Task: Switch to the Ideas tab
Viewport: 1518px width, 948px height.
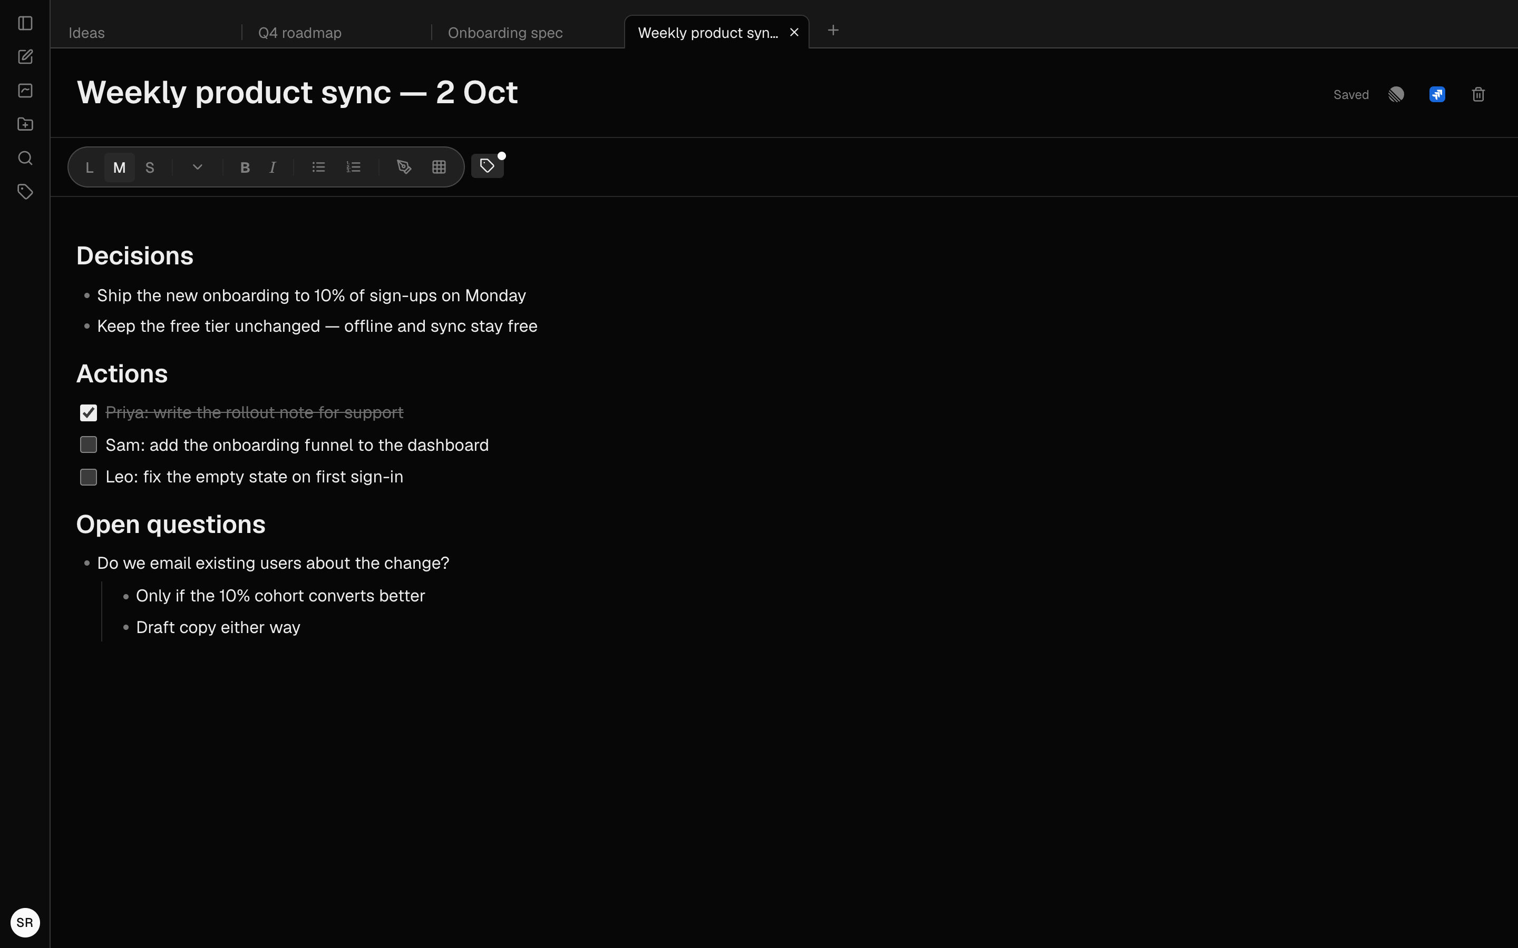Action: [x=146, y=33]
